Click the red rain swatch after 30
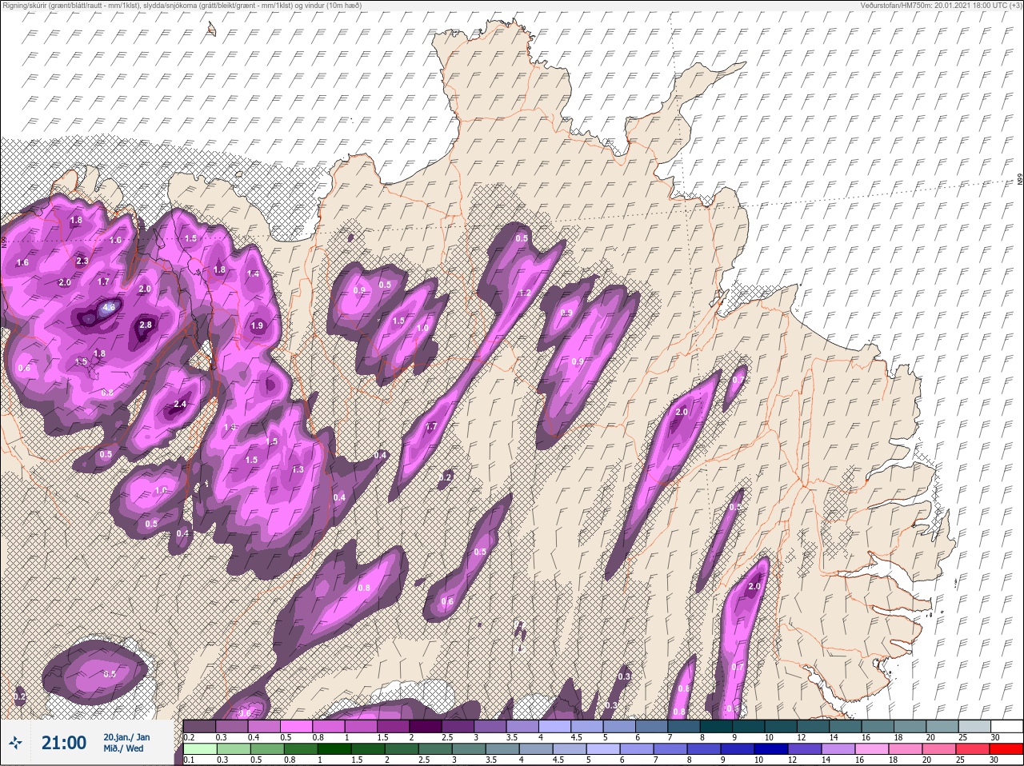The width and height of the screenshot is (1024, 766). 1006,749
